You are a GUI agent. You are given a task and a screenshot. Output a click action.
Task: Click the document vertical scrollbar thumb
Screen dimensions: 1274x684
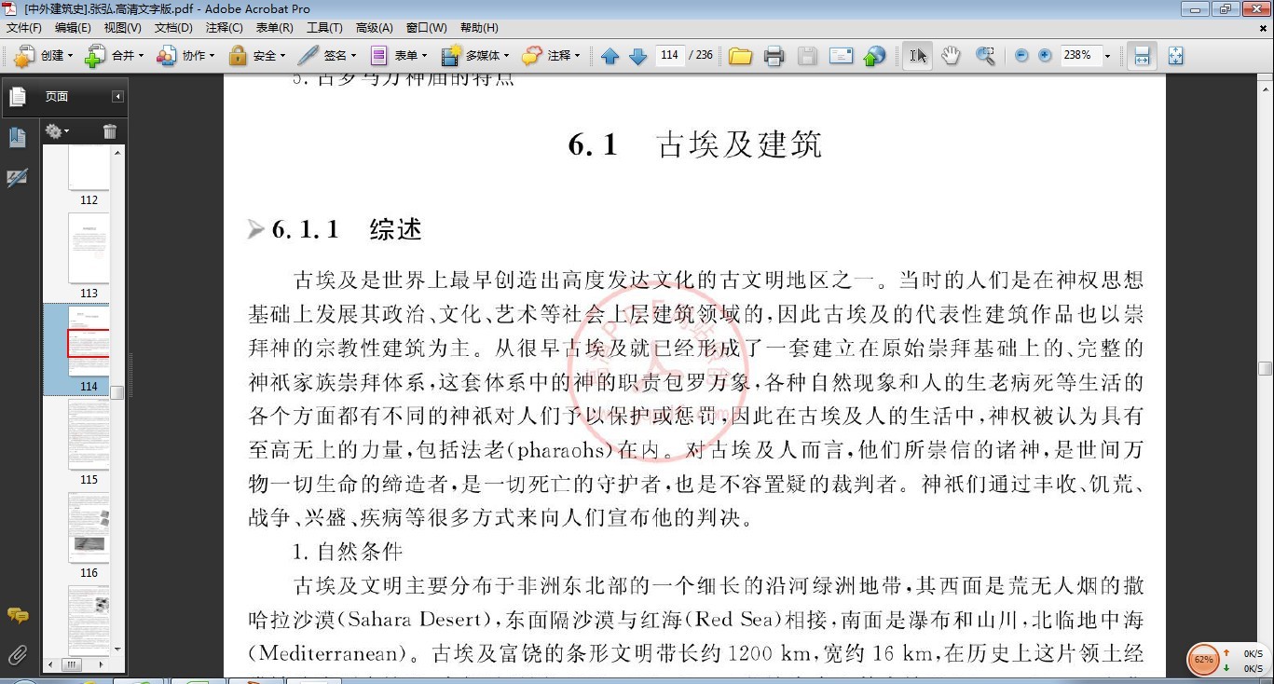pyautogui.click(x=1265, y=368)
